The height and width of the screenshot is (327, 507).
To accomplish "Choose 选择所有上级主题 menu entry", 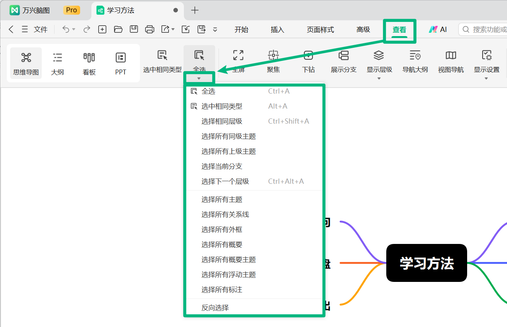I will coord(254,151).
